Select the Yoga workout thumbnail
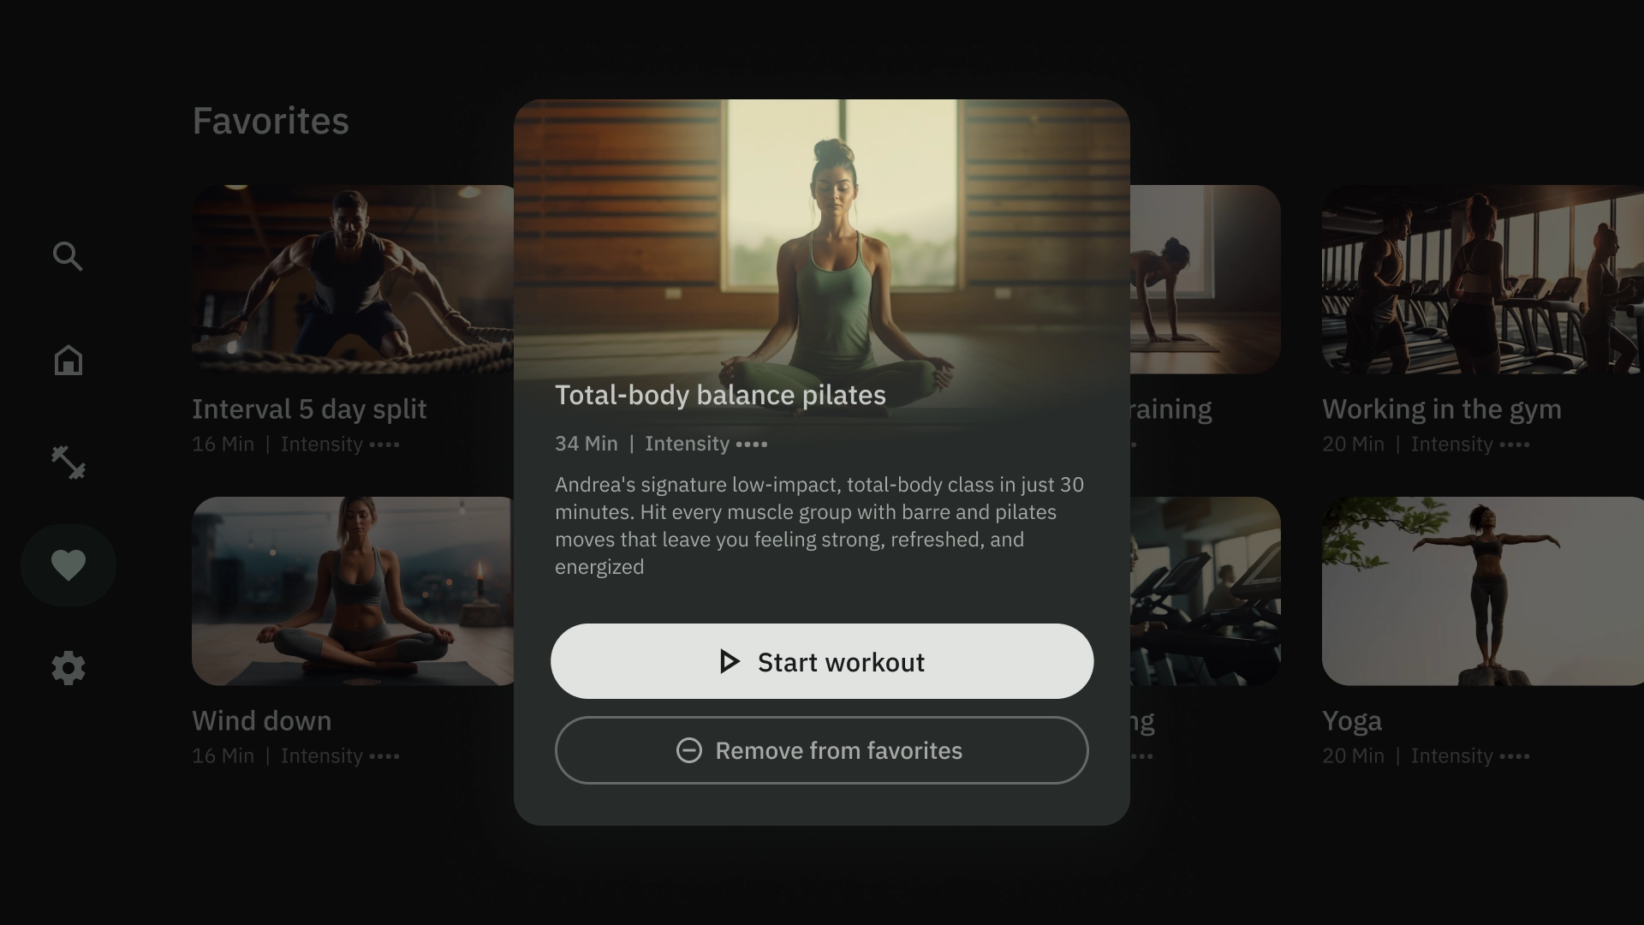The width and height of the screenshot is (1644, 925). (1481, 591)
